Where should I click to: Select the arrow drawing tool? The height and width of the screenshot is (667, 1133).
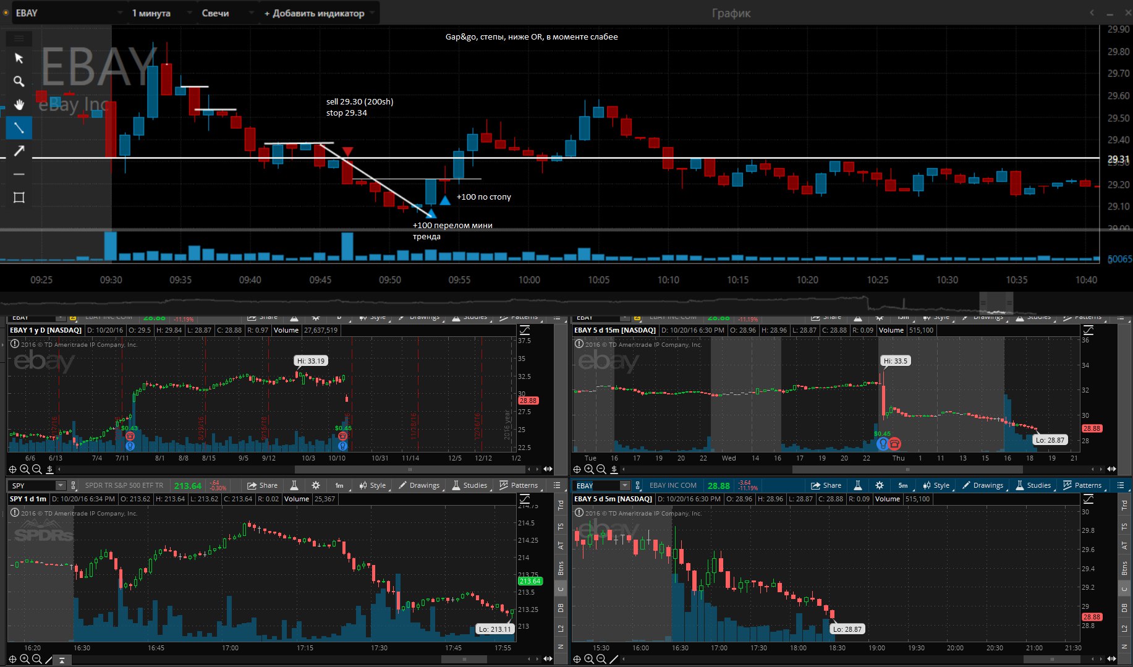point(19,151)
